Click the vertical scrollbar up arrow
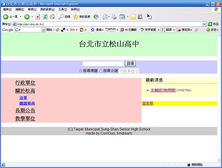Image resolution: width=222 pixels, height=168 pixels. pos(219,35)
